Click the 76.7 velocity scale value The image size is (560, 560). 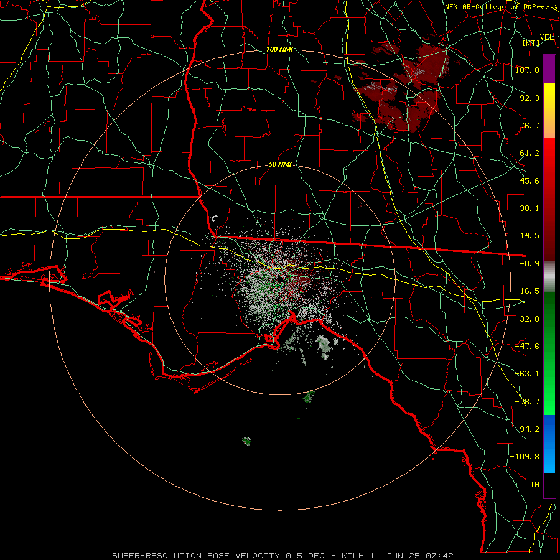tap(530, 125)
